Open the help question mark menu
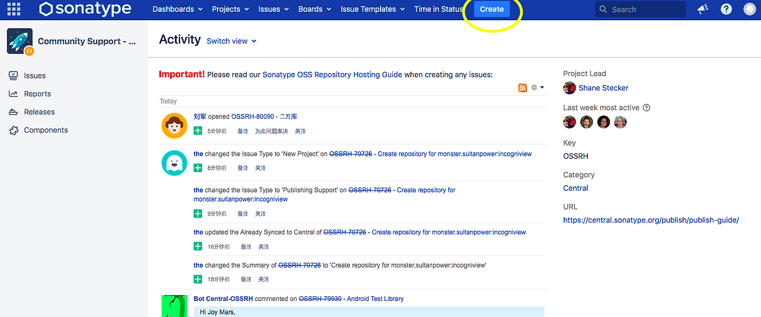761x317 pixels. (x=726, y=9)
